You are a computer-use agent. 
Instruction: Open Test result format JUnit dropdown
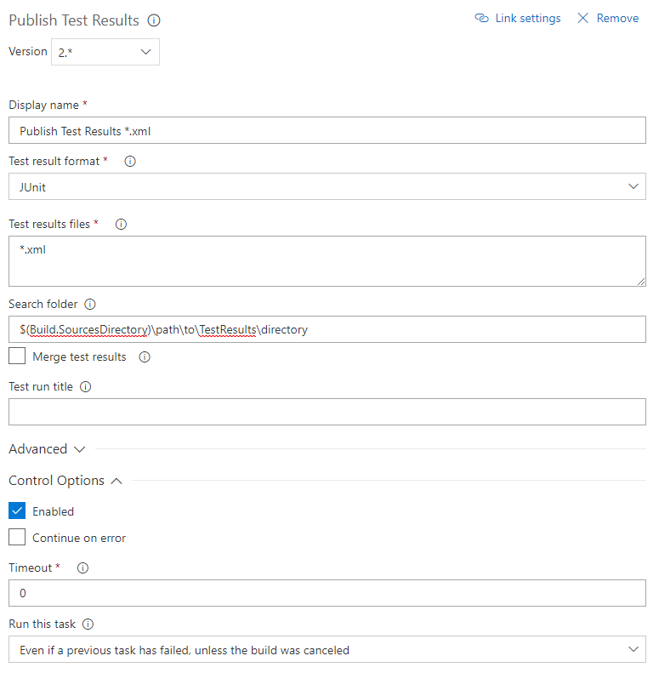point(327,186)
